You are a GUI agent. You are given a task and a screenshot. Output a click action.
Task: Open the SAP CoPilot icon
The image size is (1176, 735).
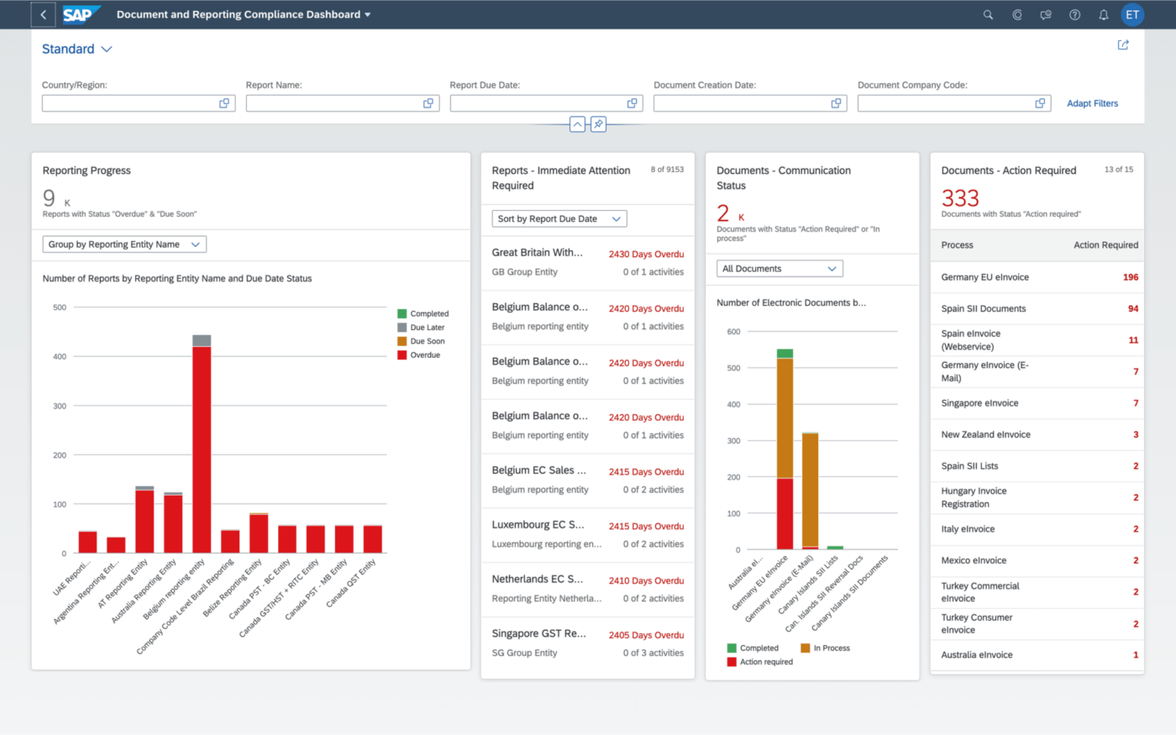(x=1017, y=14)
